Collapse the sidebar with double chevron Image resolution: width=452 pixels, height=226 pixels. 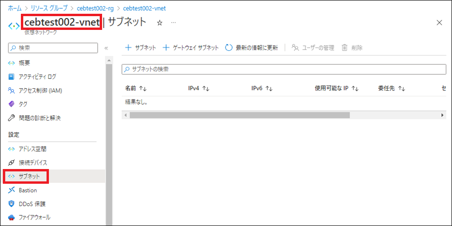click(x=106, y=48)
